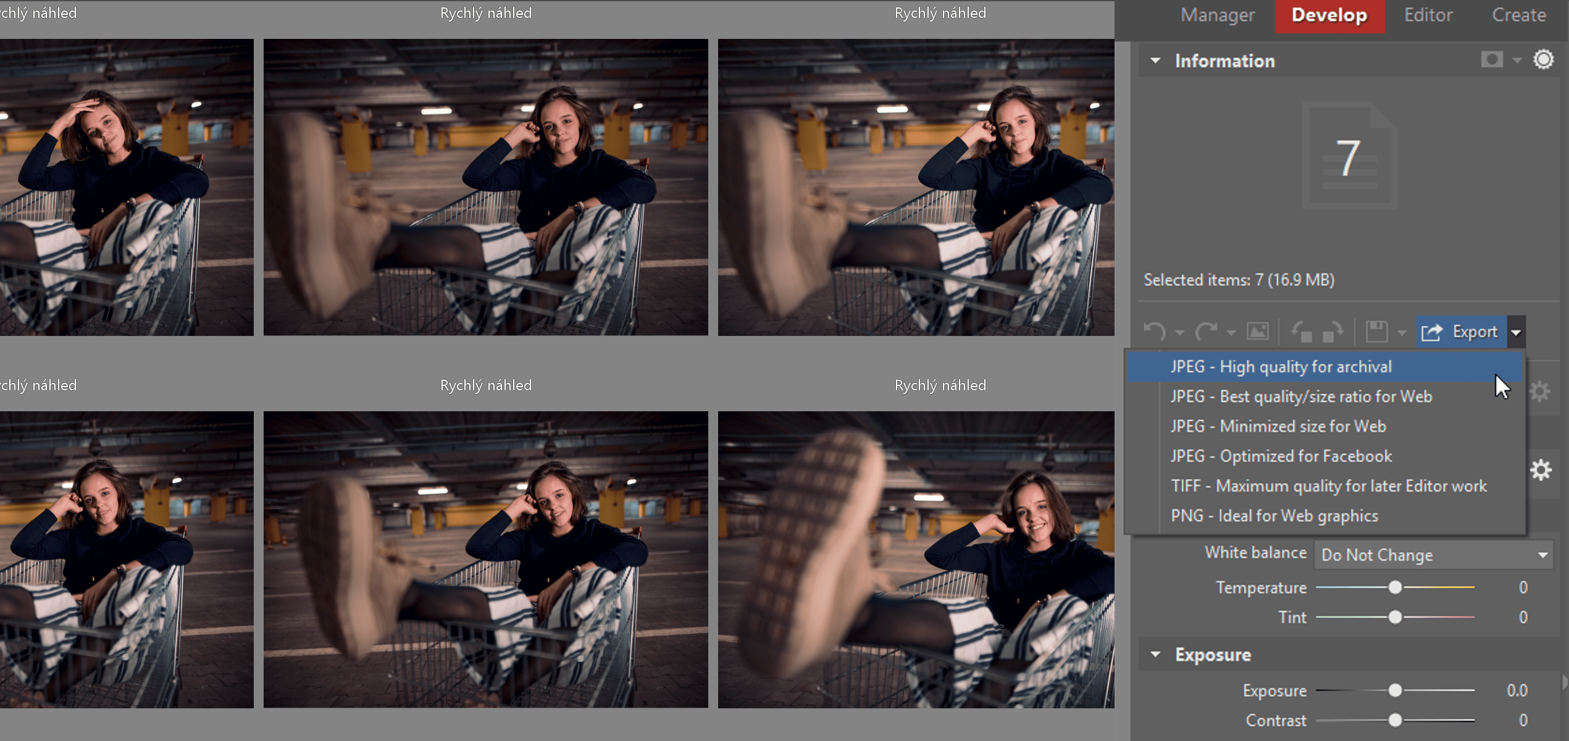Open the dropdown arrow next to camera mode icon
1569x741 pixels.
(1517, 61)
